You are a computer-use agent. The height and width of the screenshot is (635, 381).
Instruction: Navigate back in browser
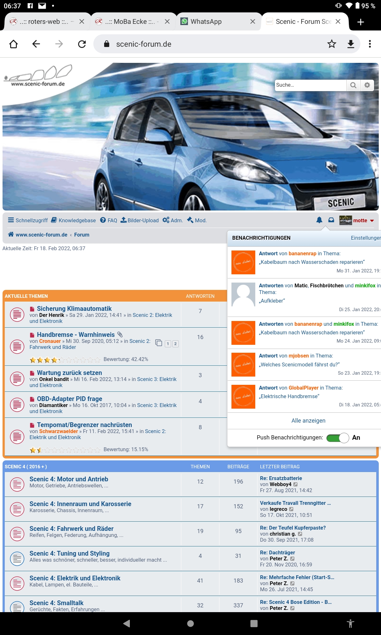pos(36,44)
